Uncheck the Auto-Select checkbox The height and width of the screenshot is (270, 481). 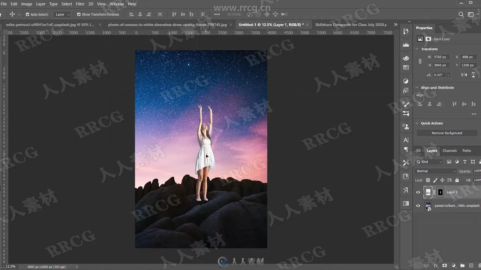pyautogui.click(x=28, y=14)
